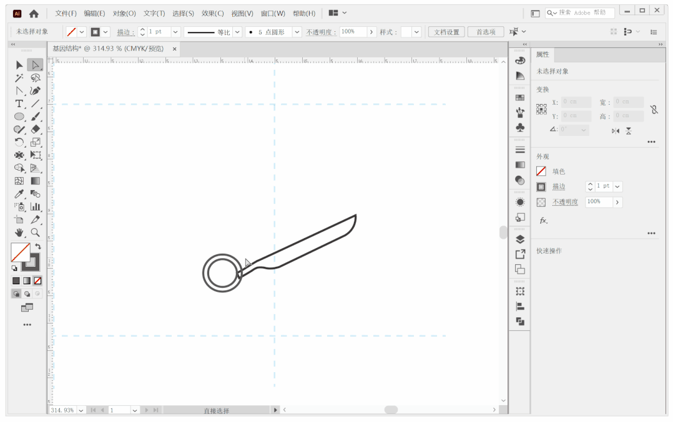The width and height of the screenshot is (673, 422).
Task: Select the Shape Builder tool
Action: click(x=19, y=168)
